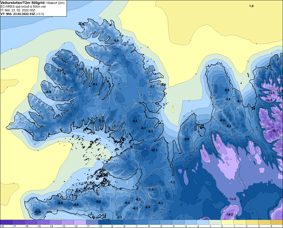Pick the legend swatch between -4 and -3
283x228 pixels.
point(178,222)
